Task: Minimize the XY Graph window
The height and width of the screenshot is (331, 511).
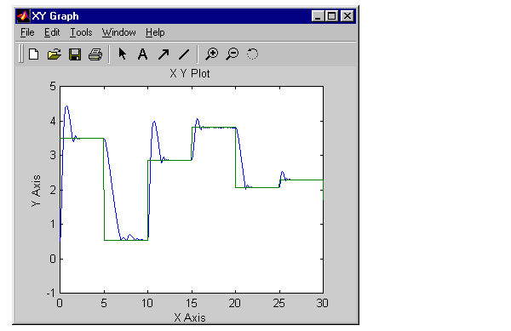Action: click(318, 16)
